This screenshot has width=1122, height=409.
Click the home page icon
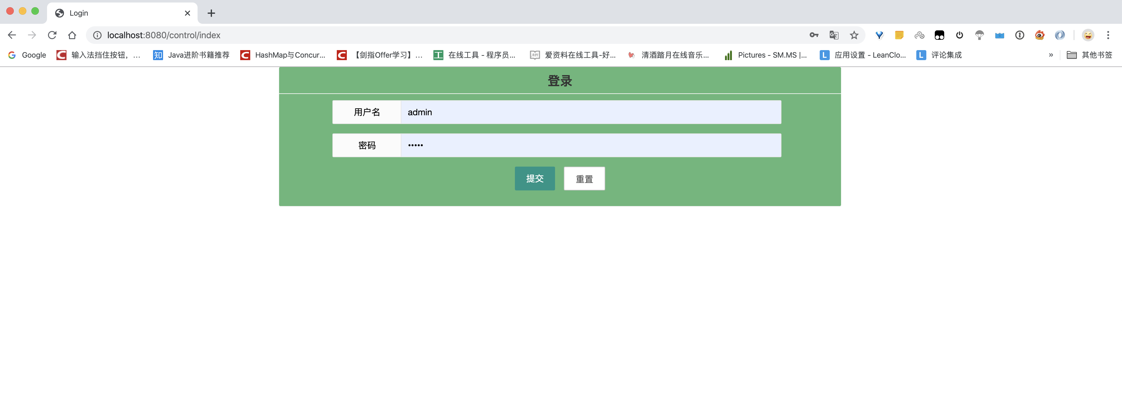click(x=72, y=35)
